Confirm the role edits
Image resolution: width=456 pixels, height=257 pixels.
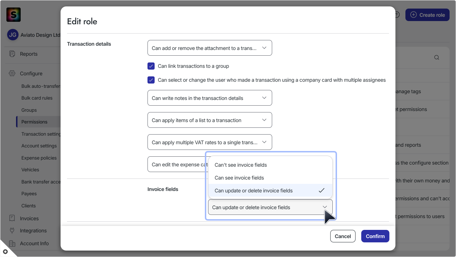(x=375, y=236)
